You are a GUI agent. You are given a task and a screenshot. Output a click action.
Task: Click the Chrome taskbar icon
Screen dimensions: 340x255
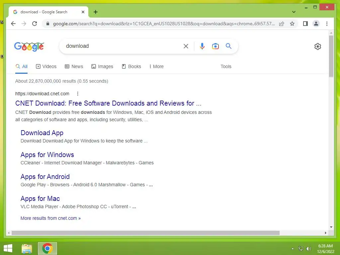pos(47,248)
